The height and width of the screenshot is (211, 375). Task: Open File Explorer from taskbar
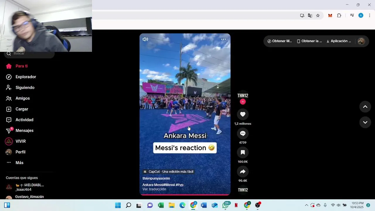171,205
